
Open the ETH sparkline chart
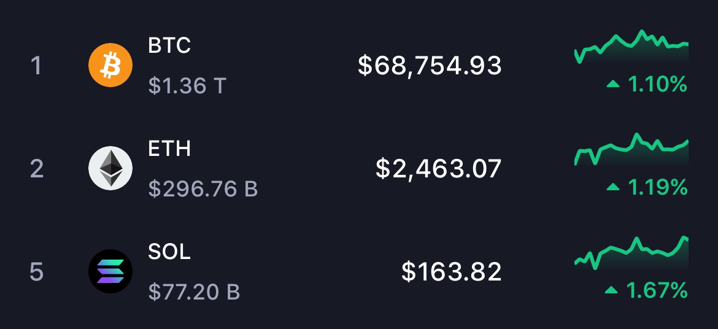tap(631, 150)
